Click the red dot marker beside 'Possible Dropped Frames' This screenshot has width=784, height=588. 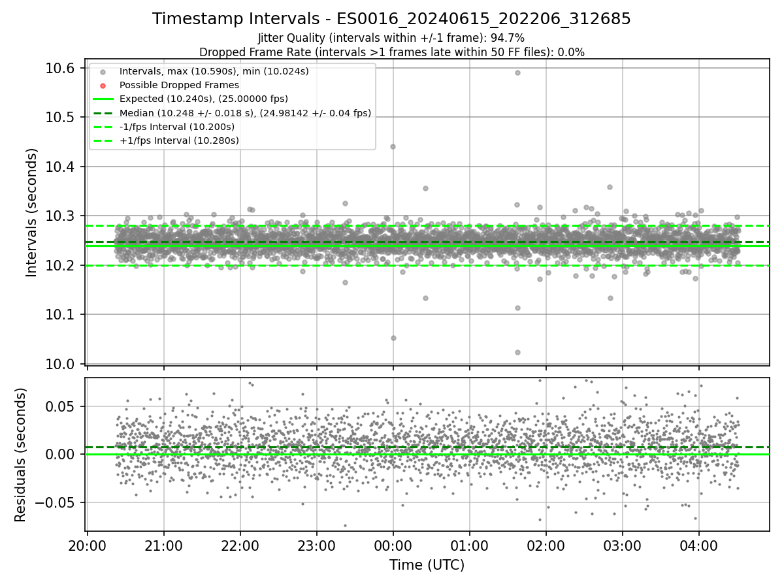tap(103, 85)
